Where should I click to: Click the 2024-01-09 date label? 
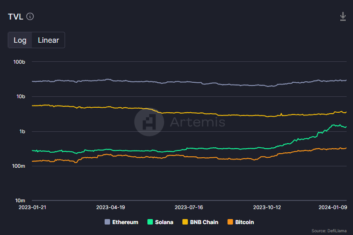tap(333, 207)
